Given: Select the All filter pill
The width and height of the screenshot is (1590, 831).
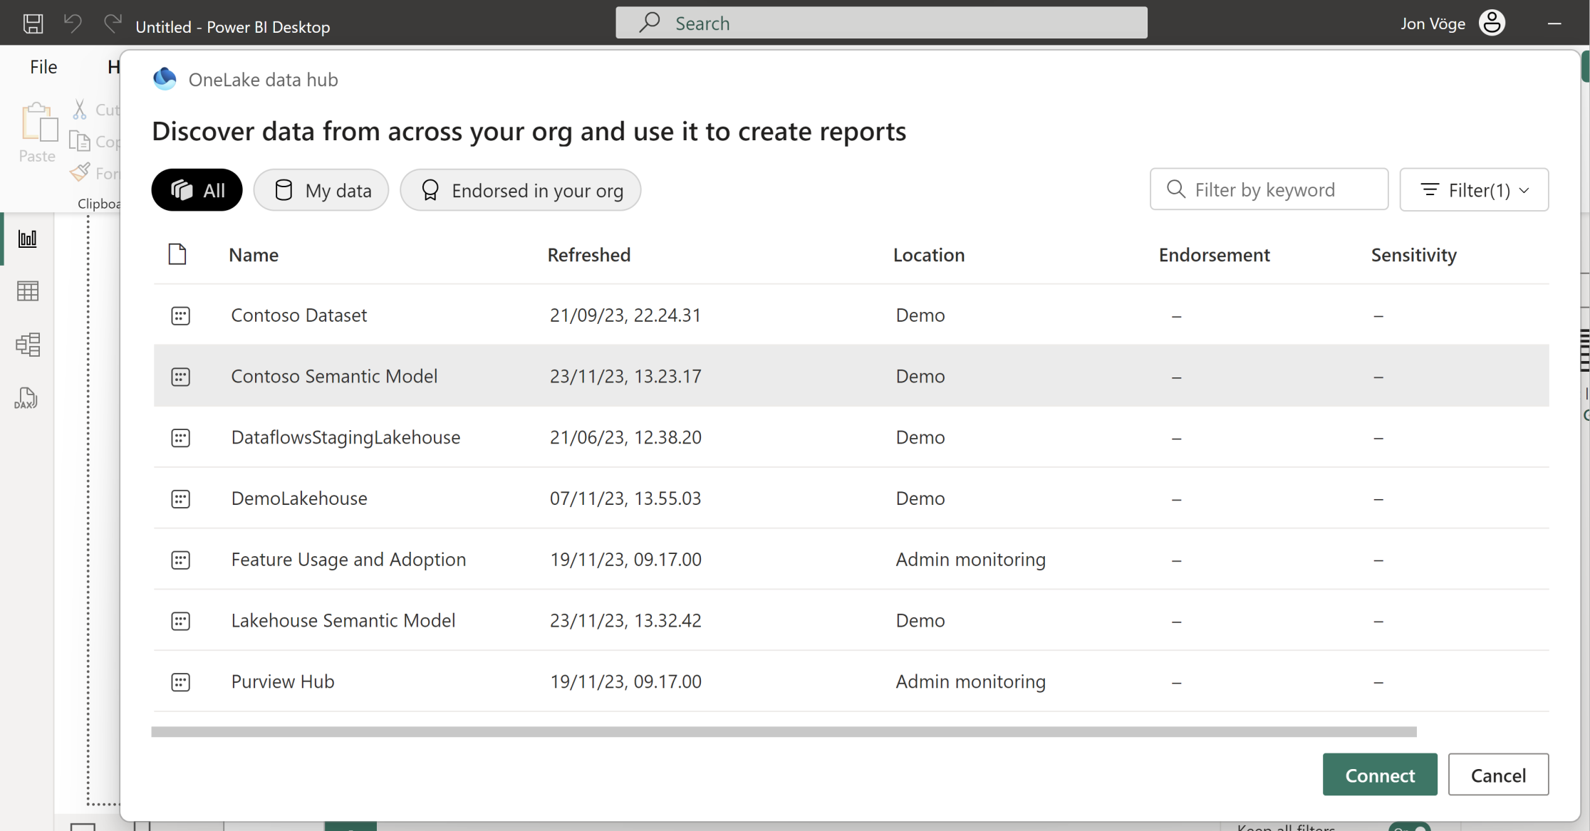Looking at the screenshot, I should pyautogui.click(x=197, y=190).
